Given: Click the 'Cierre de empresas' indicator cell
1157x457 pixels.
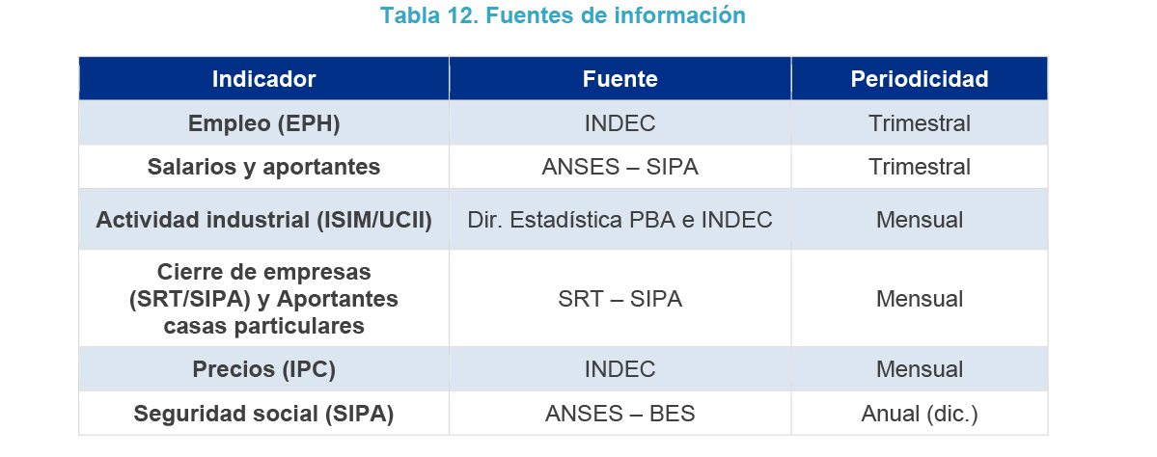Looking at the screenshot, I should pos(263,299).
